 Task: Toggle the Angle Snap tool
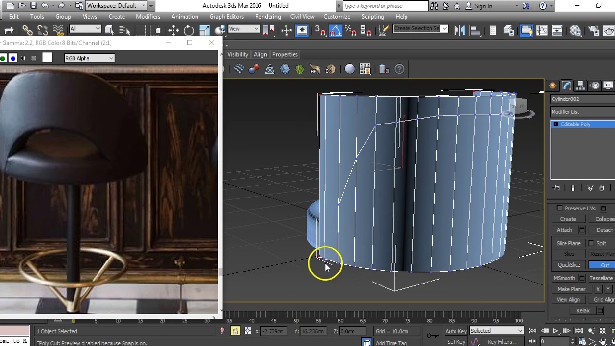tap(335, 31)
